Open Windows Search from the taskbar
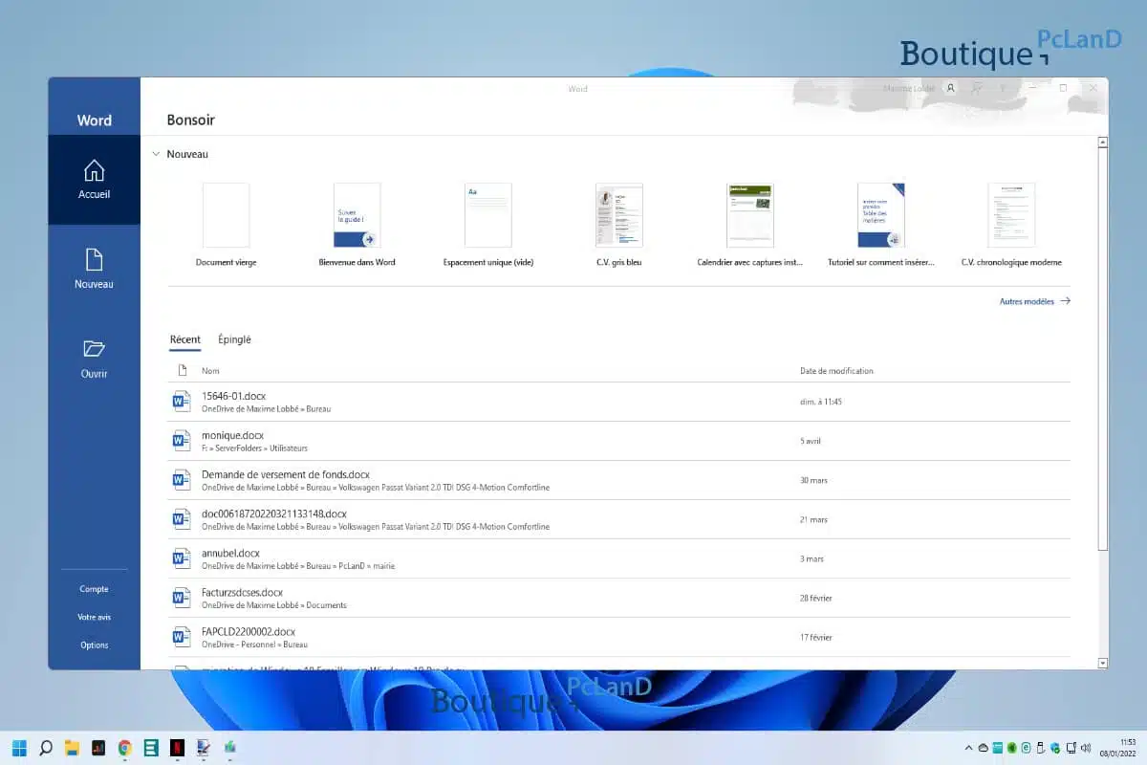Image resolution: width=1147 pixels, height=765 pixels. click(45, 748)
